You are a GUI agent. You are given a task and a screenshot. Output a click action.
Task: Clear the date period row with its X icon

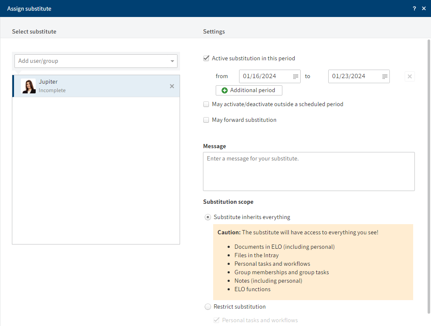409,76
